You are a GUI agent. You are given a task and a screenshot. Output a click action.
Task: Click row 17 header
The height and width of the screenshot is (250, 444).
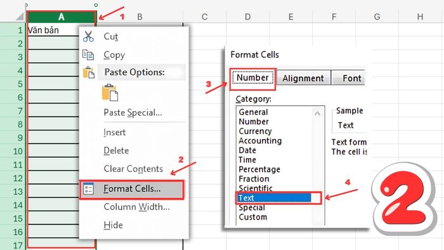tap(13, 245)
